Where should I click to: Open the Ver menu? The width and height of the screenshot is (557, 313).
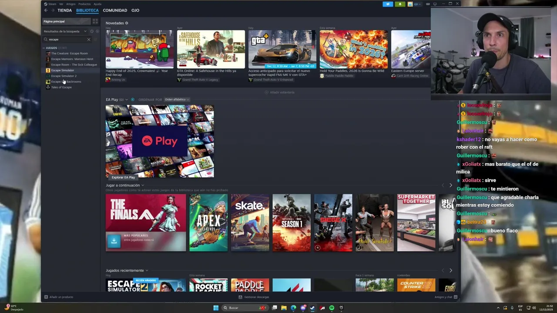pyautogui.click(x=61, y=4)
